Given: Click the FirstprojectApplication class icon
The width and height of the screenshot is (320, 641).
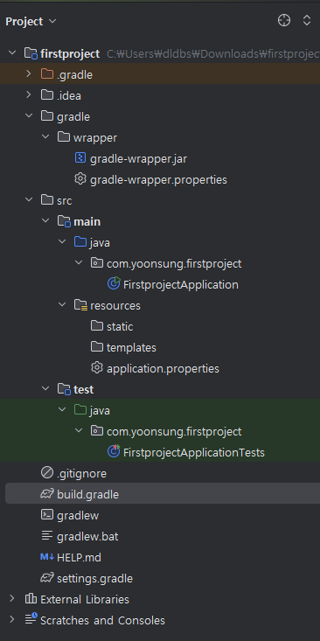Looking at the screenshot, I should [x=114, y=283].
